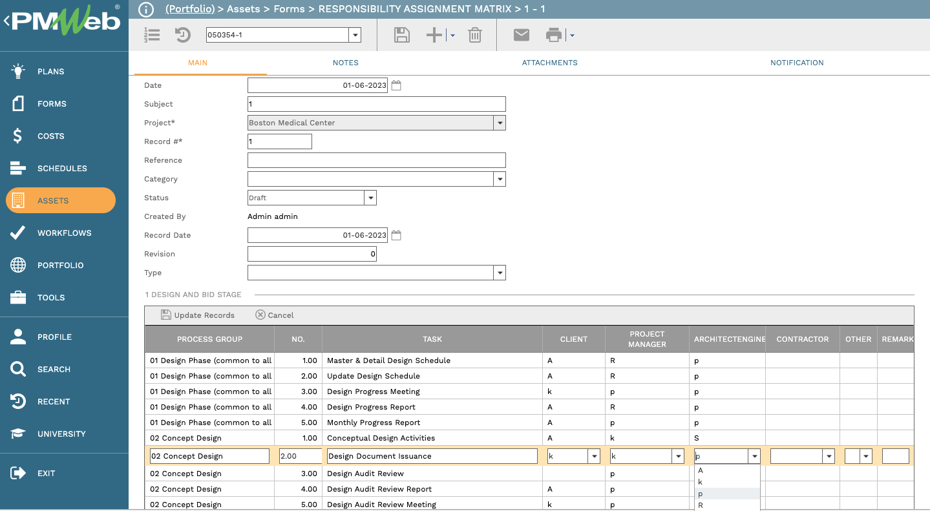Switch to the Notification tab

(797, 63)
